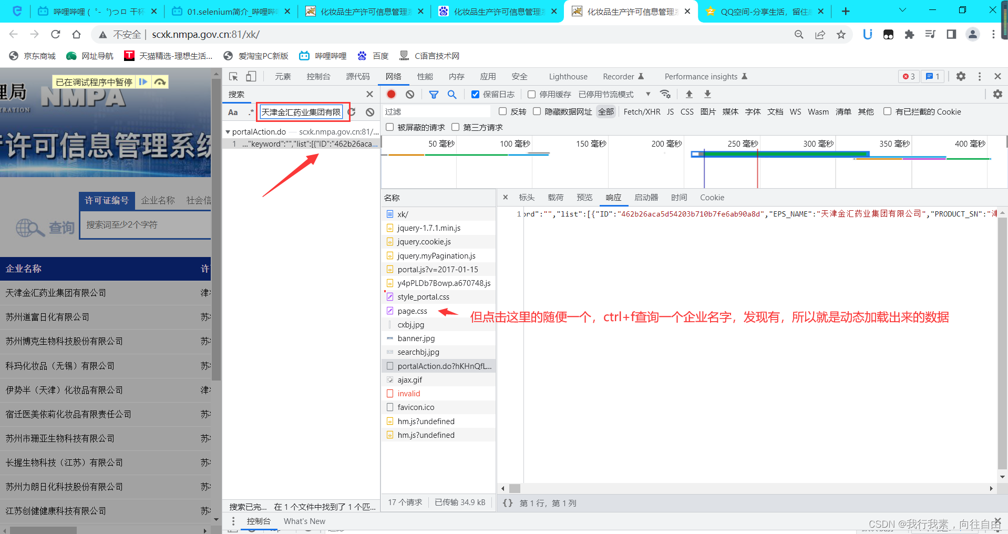Screen dimensions: 1008x534
Task: Click the search text input box
Action: coord(301,112)
